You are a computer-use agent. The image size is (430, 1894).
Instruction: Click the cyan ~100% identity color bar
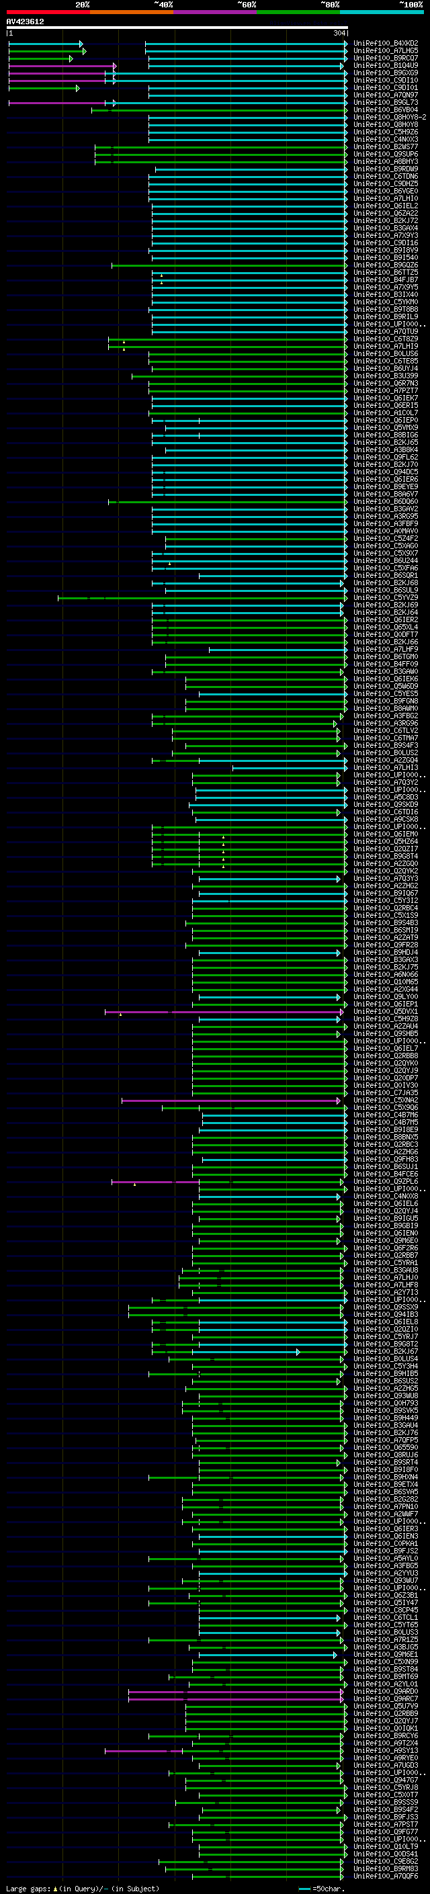(x=382, y=12)
